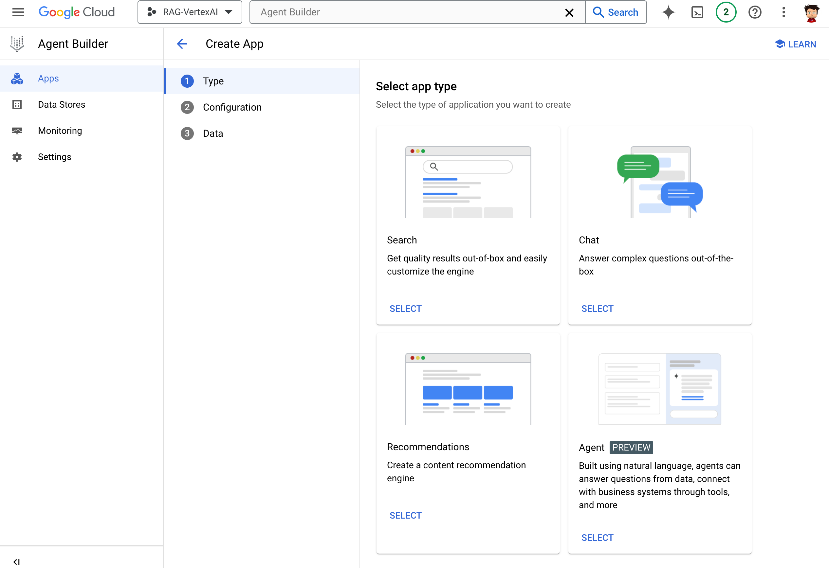Image resolution: width=829 pixels, height=568 pixels.
Task: Click the back arrow beside Create App
Action: coord(182,44)
